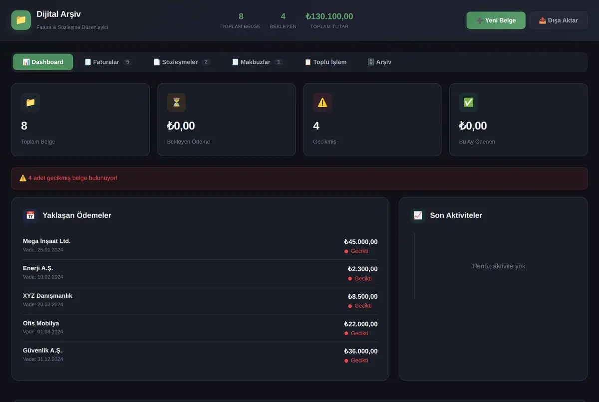Select the Enerji A.Ş. payment row
Screen dimensions: 599x402
[x=200, y=273]
